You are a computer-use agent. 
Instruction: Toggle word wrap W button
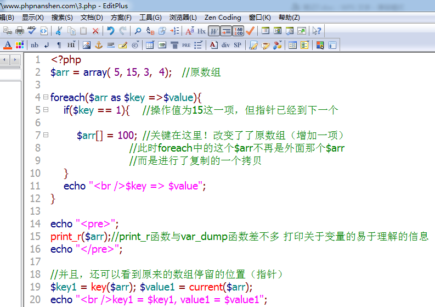point(214,31)
